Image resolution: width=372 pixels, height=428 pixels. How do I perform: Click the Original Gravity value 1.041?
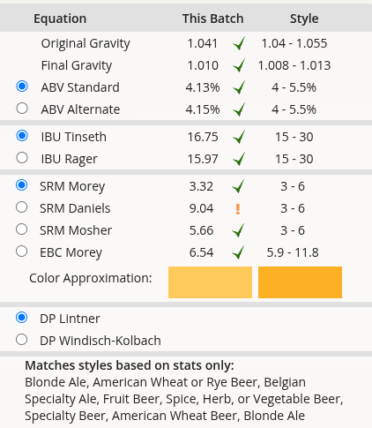203,43
